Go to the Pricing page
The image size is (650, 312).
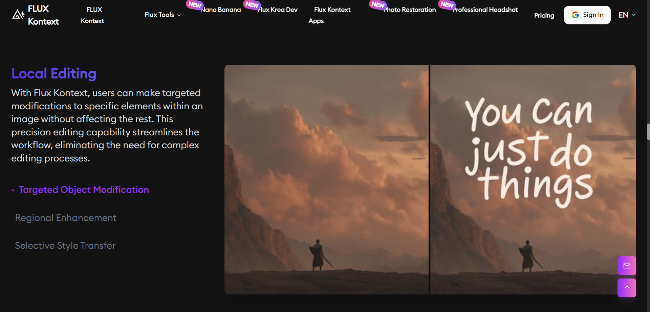(544, 15)
